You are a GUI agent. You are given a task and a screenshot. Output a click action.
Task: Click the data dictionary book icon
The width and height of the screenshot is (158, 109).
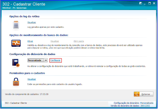(x=16, y=63)
